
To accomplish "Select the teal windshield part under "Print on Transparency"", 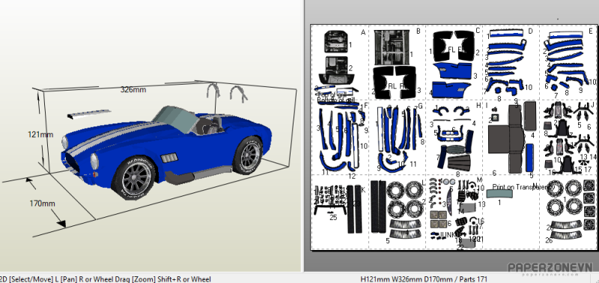I will tap(499, 194).
